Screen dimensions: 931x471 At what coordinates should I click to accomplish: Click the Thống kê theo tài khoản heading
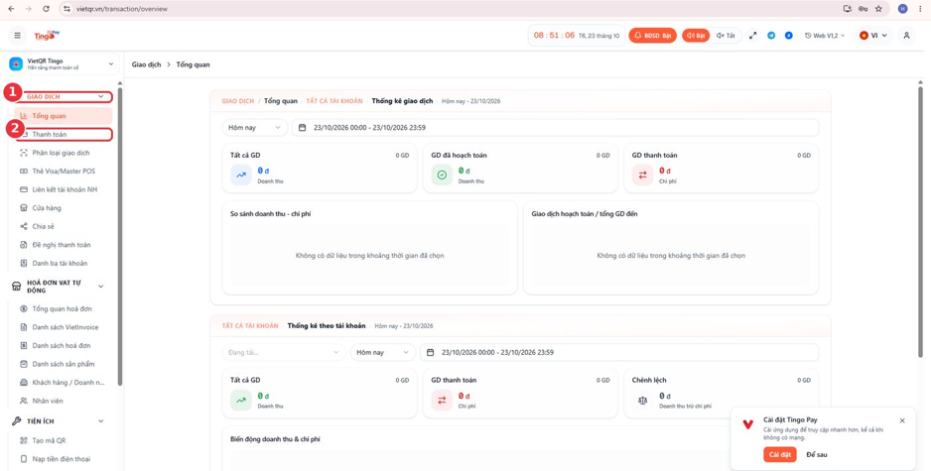click(x=327, y=325)
